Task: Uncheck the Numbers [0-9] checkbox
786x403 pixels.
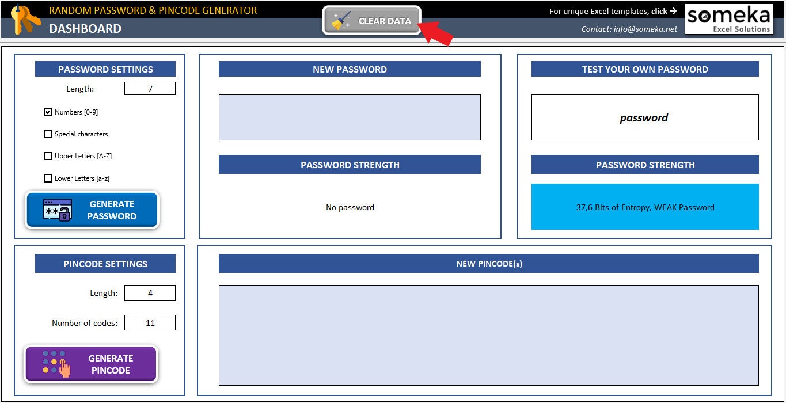Action: click(48, 112)
